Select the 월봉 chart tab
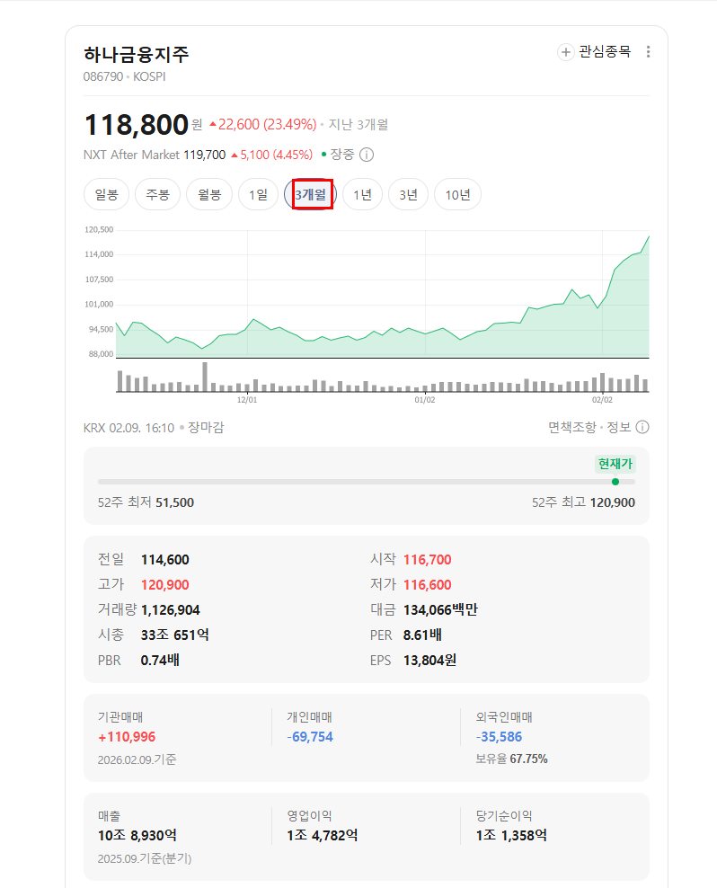 pyautogui.click(x=209, y=195)
